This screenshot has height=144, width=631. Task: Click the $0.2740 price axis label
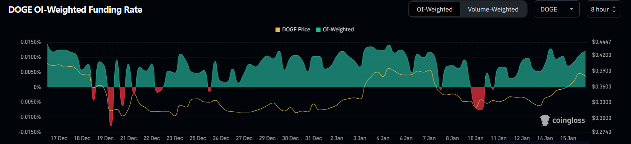tap(602, 132)
